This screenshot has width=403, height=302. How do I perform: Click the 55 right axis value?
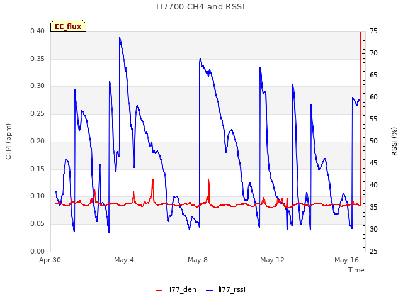(x=373, y=119)
